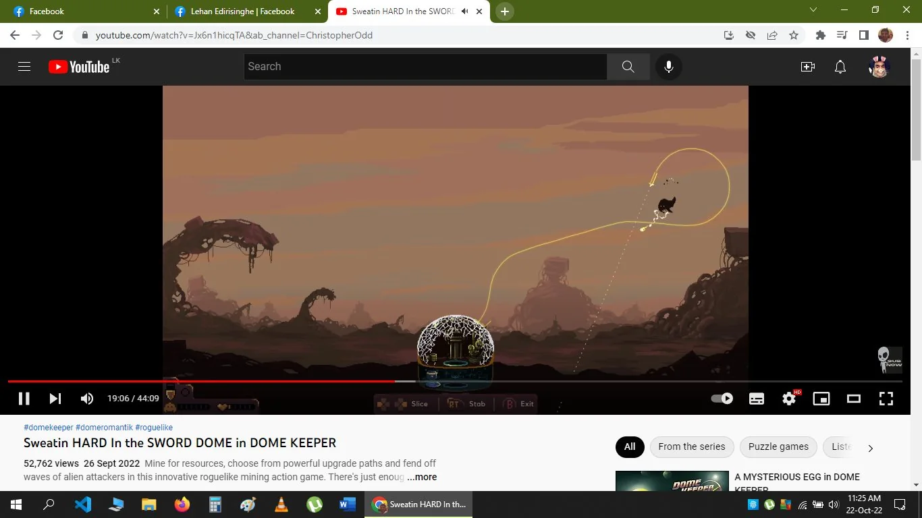Show more filter chips with the arrow

coord(871,448)
